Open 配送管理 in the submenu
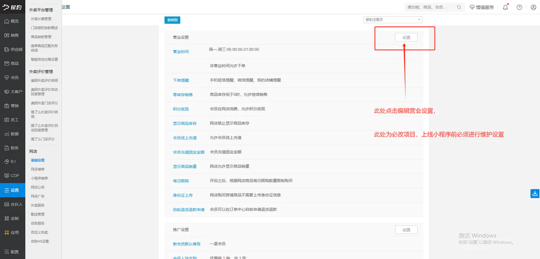Screen dimensions: 540x259 click(38, 214)
